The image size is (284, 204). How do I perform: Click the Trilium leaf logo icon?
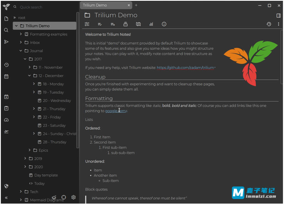pos(6,7)
